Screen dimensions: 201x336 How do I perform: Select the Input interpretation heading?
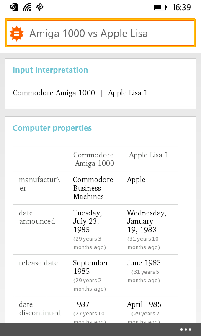(50, 70)
